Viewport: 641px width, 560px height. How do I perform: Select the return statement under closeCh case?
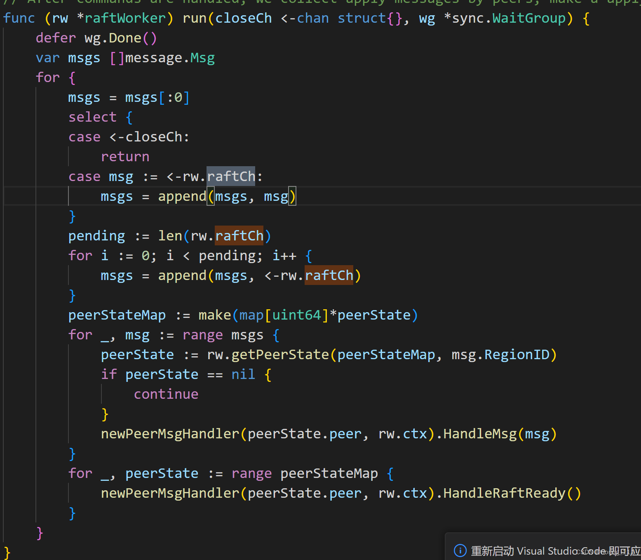(x=125, y=156)
